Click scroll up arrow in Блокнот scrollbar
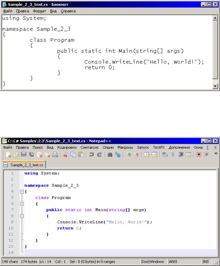This screenshot has width=220, height=266. point(215,18)
